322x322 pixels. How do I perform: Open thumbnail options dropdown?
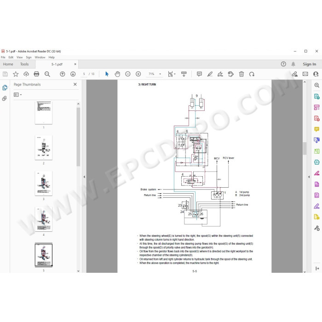point(17,94)
